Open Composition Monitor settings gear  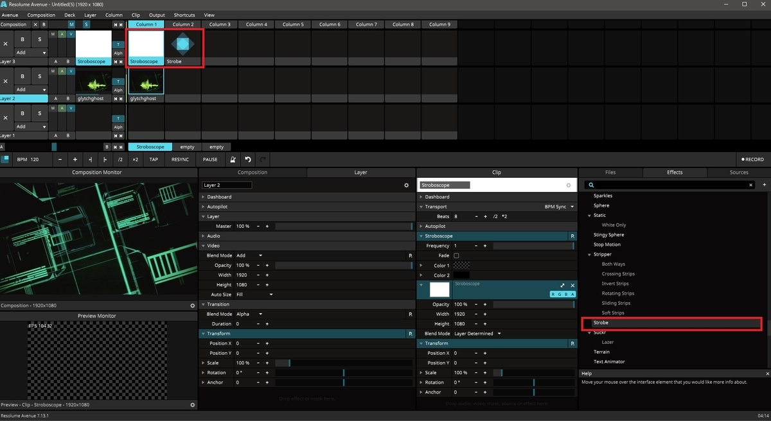pyautogui.click(x=193, y=305)
